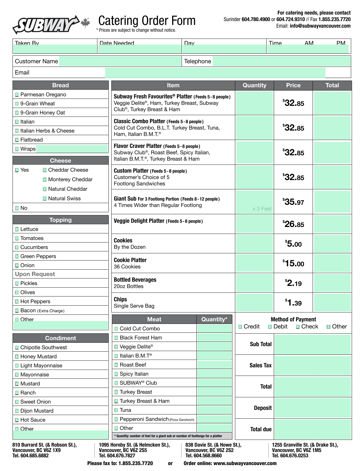Tick the Tuna meat checkbox
Image resolution: width=364 pixels, height=471 pixels.
(x=116, y=410)
